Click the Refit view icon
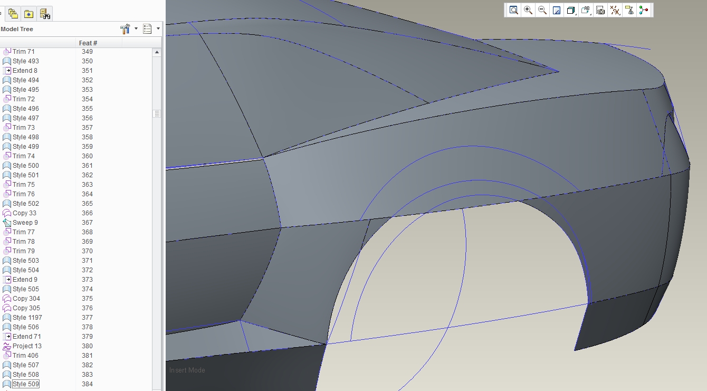Image resolution: width=707 pixels, height=391 pixels. 513,10
